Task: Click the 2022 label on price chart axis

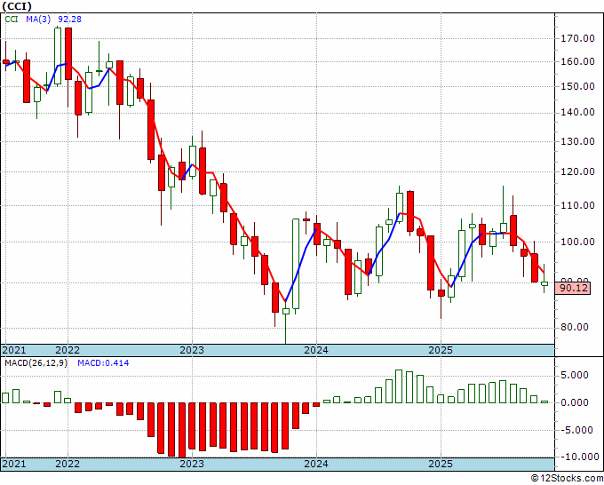Action: tap(68, 350)
